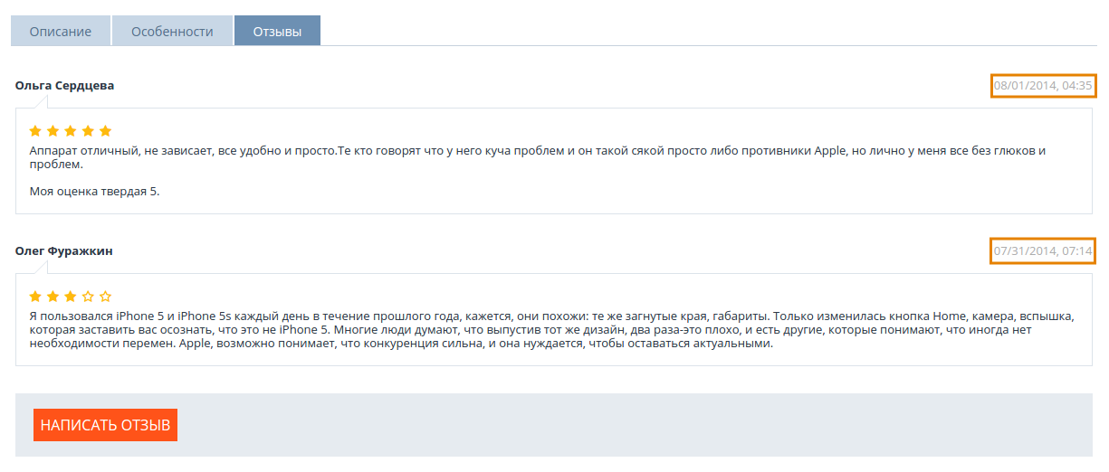Screen dimensions: 1109x472
Task: Select the Отзывы tab
Action: coord(277,32)
